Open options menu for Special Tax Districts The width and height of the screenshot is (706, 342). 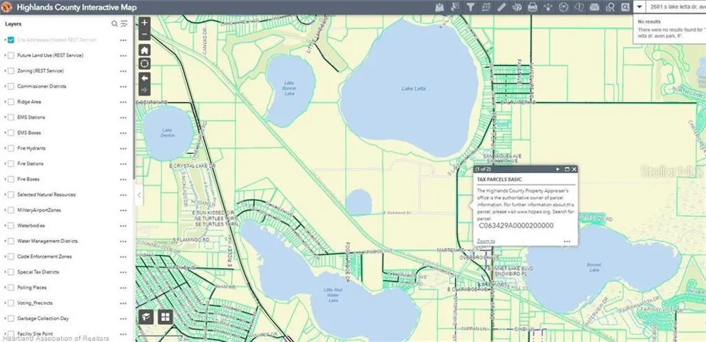[x=123, y=272]
